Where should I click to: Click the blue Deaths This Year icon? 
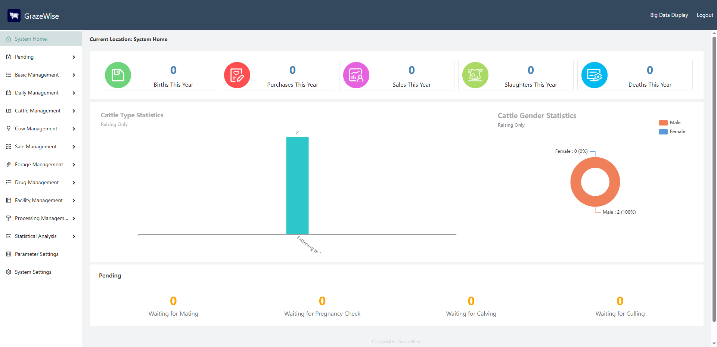tap(595, 75)
